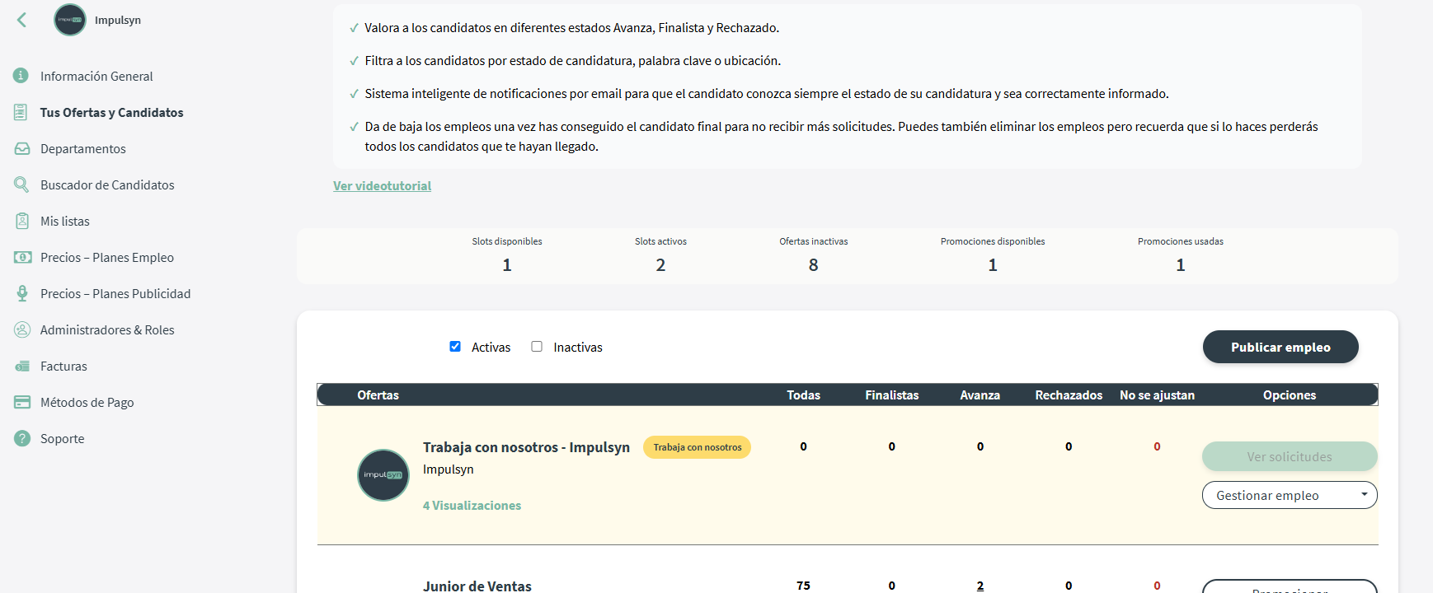Click the back arrow chevron icon
The image size is (1433, 593).
[x=22, y=20]
